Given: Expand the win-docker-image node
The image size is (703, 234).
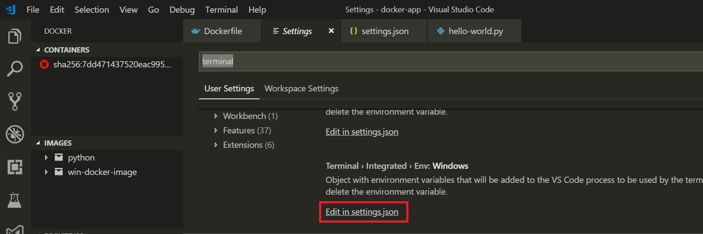Looking at the screenshot, I should point(46,172).
